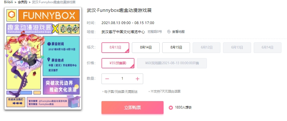This screenshot has width=287, height=121.
Task: Choose the 6月13日 session
Action: 237,48
